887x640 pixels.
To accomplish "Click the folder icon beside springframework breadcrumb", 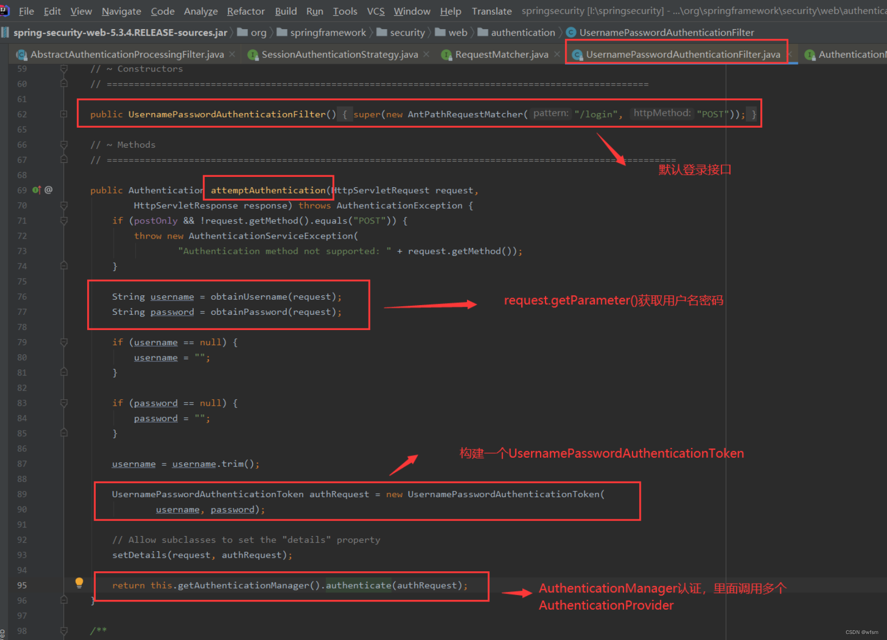I will (282, 32).
